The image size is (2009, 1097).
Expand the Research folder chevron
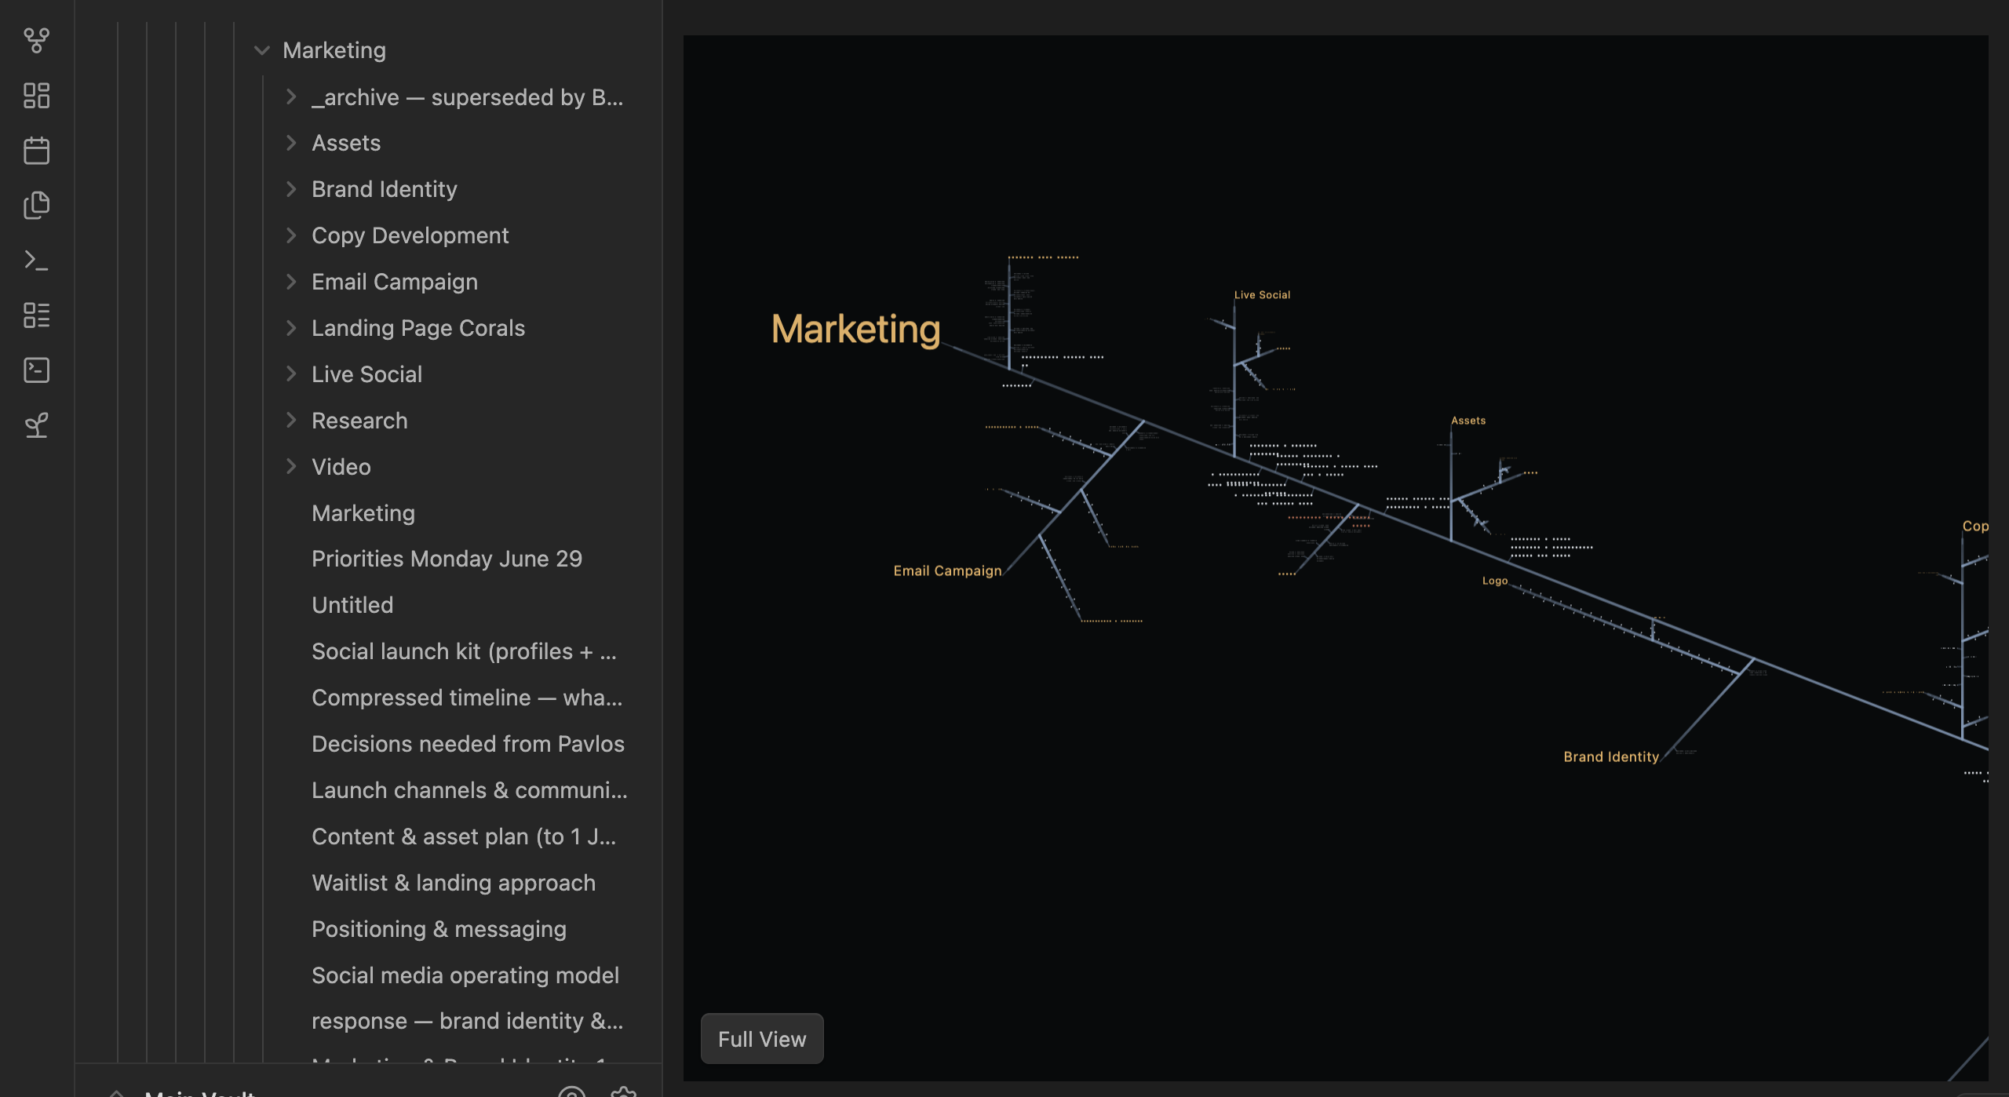tap(291, 421)
